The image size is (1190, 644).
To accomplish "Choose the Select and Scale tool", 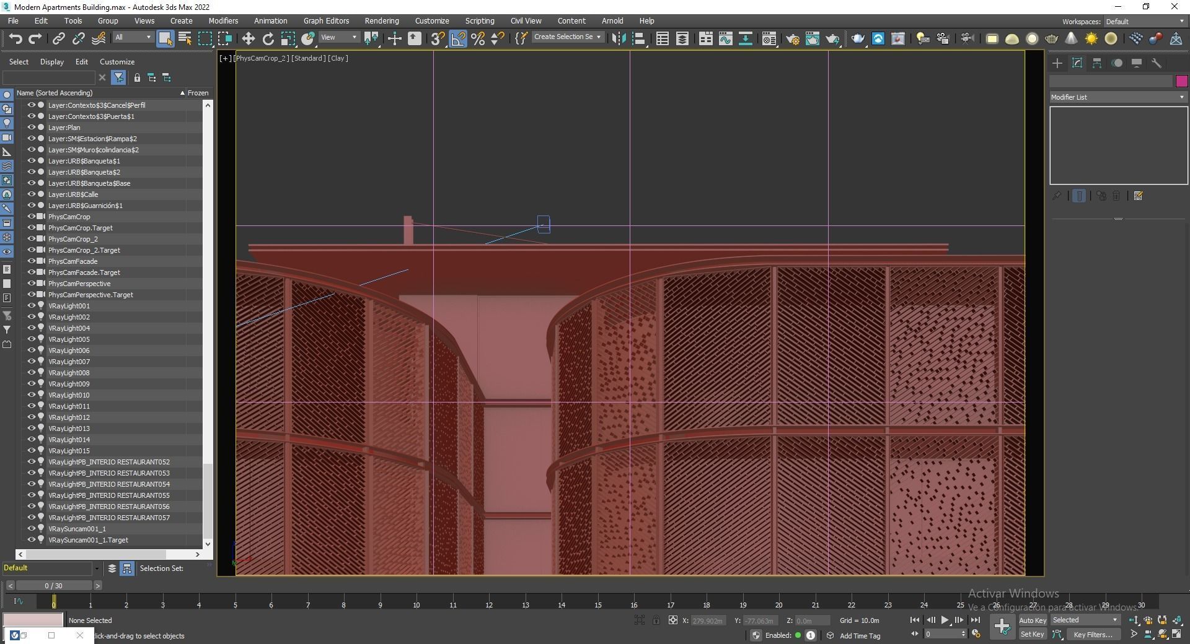I will (288, 38).
